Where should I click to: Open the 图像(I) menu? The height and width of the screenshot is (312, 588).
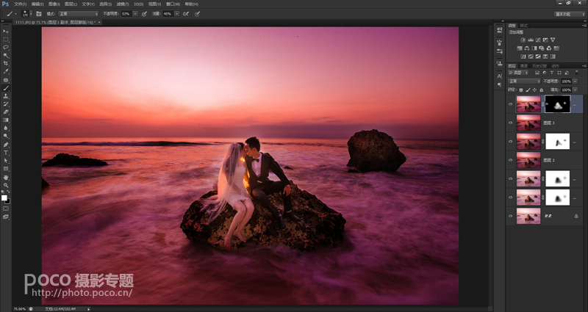(x=54, y=4)
